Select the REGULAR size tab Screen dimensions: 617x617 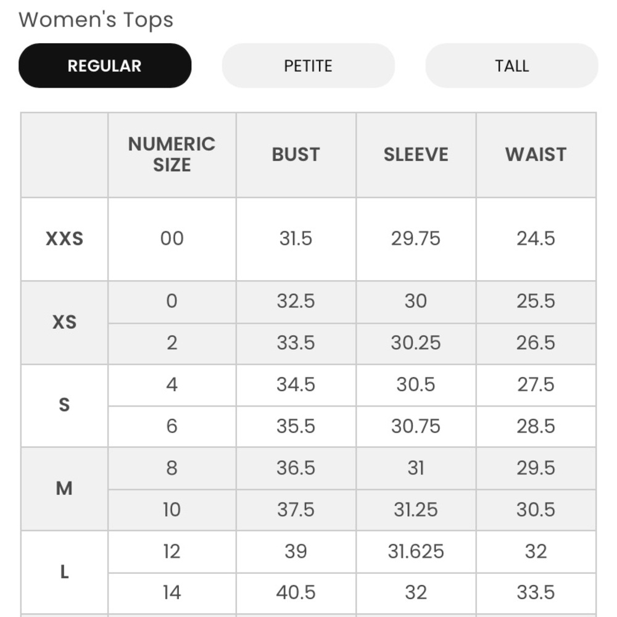(x=105, y=66)
